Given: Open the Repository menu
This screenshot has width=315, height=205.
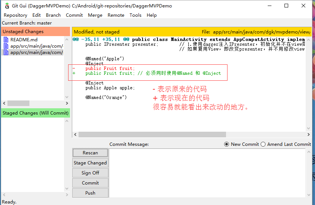Looking at the screenshot, I should point(16,15).
